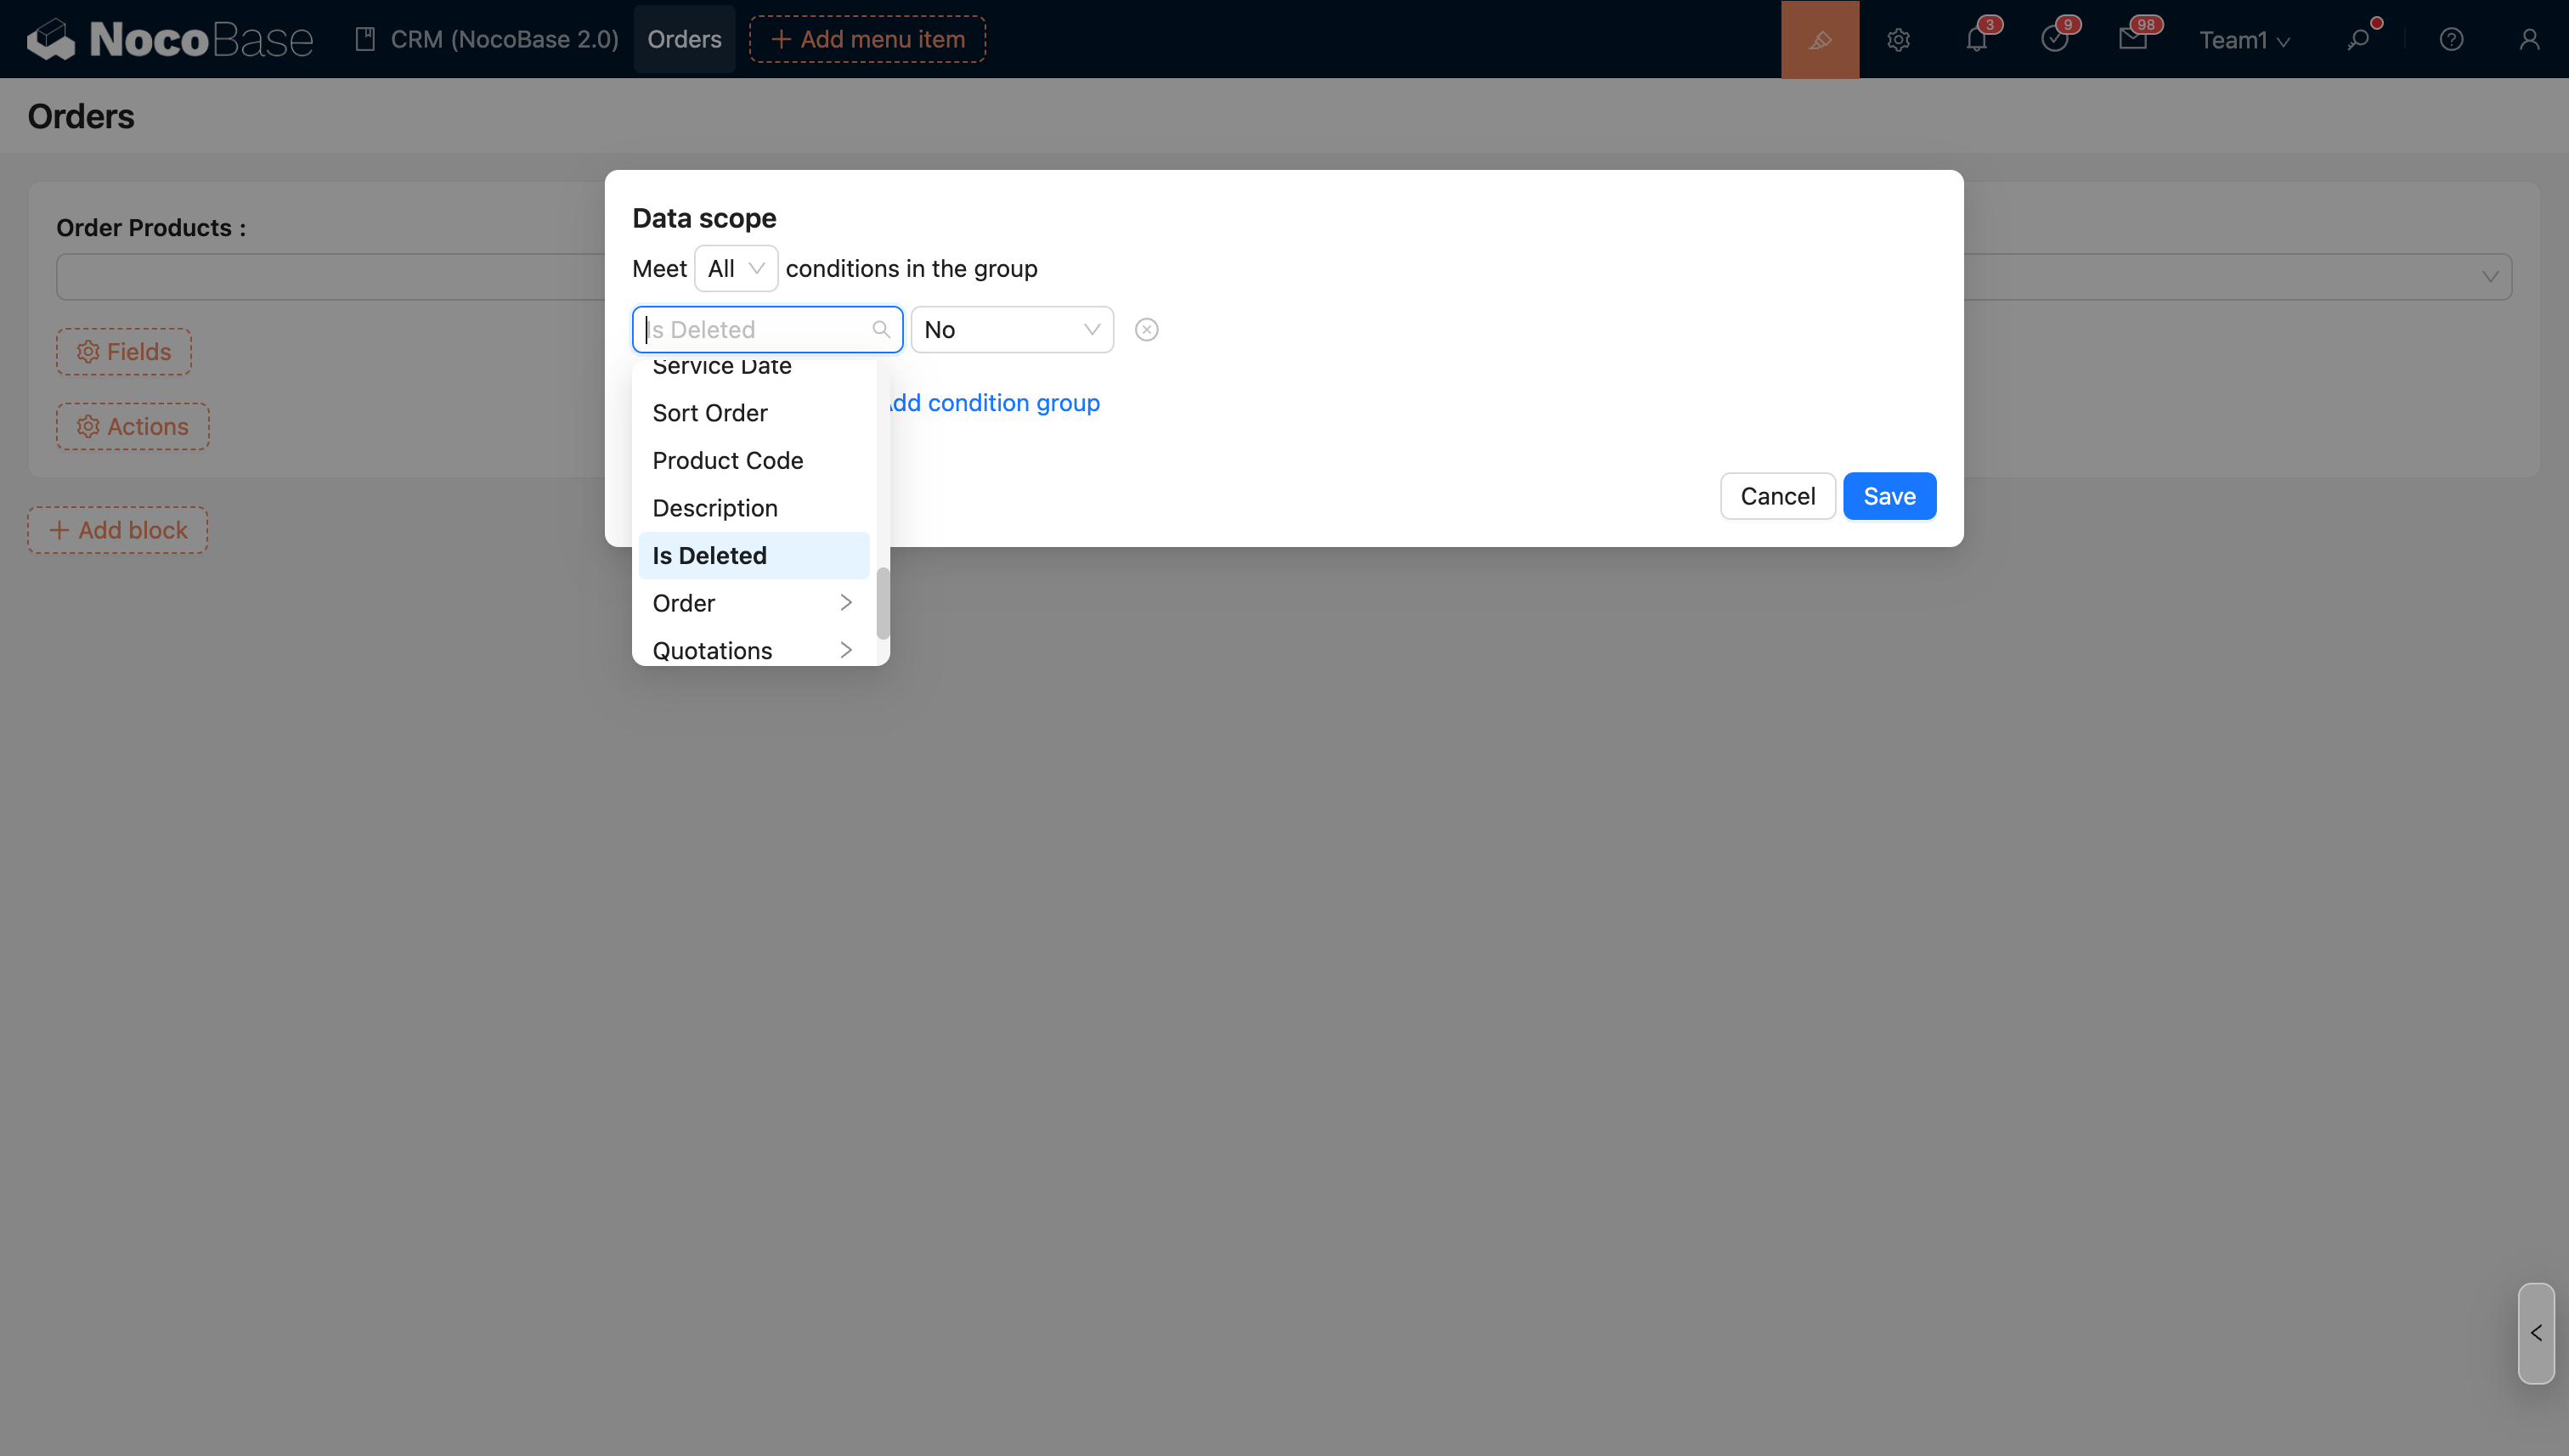2569x1456 pixels.
Task: Choose Sort Order in field list
Action: coord(709,413)
